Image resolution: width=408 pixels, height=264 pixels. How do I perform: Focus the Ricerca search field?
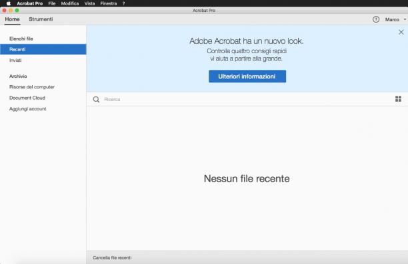tap(247, 100)
